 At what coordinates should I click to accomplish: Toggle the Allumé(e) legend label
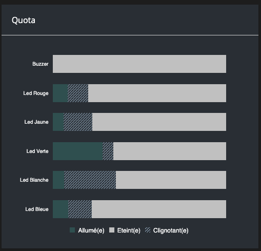91,230
